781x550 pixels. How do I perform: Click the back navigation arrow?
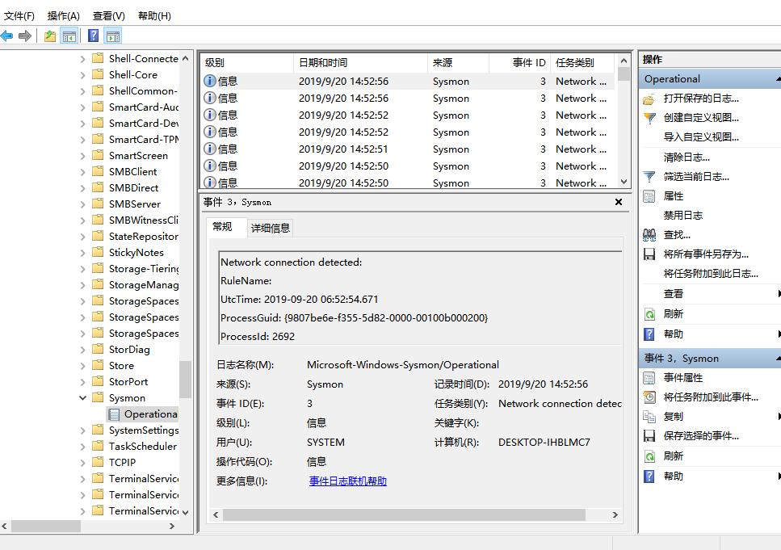(8, 35)
